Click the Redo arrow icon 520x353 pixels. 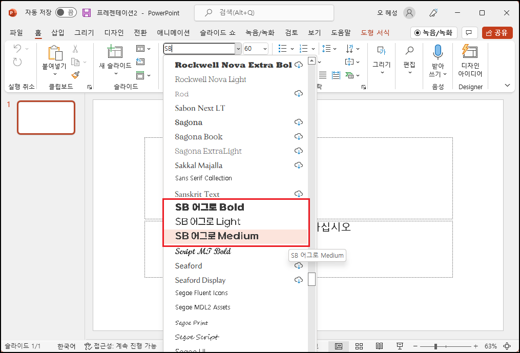17,61
